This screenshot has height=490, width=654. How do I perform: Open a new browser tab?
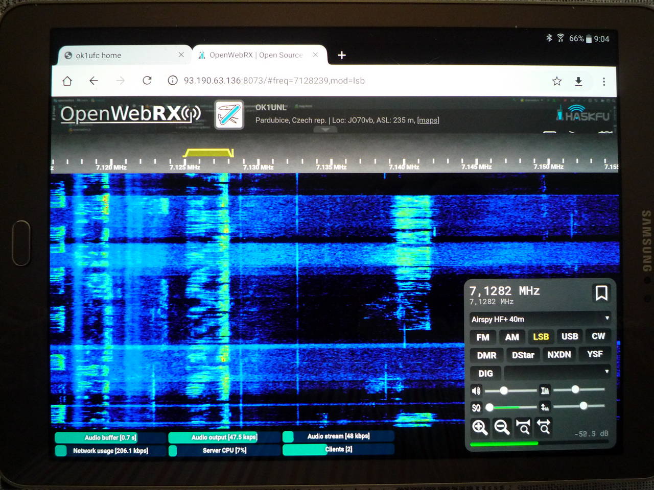342,55
